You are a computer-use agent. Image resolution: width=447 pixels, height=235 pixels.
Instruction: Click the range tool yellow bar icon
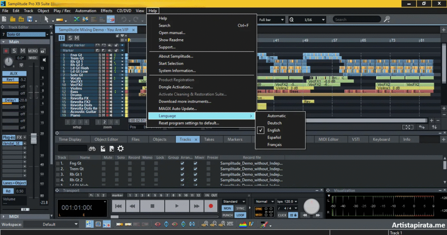tap(59, 20)
